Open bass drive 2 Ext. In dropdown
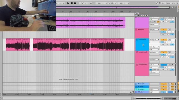This screenshot has width=179, height=100. [x=154, y=65]
